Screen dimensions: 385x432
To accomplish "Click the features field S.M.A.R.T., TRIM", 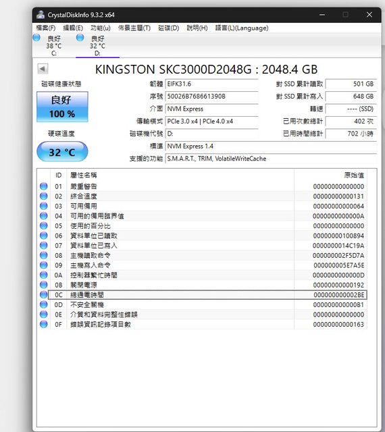I will pyautogui.click(x=271, y=159).
